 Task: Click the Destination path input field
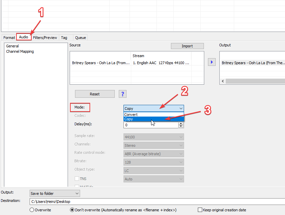coord(155,202)
